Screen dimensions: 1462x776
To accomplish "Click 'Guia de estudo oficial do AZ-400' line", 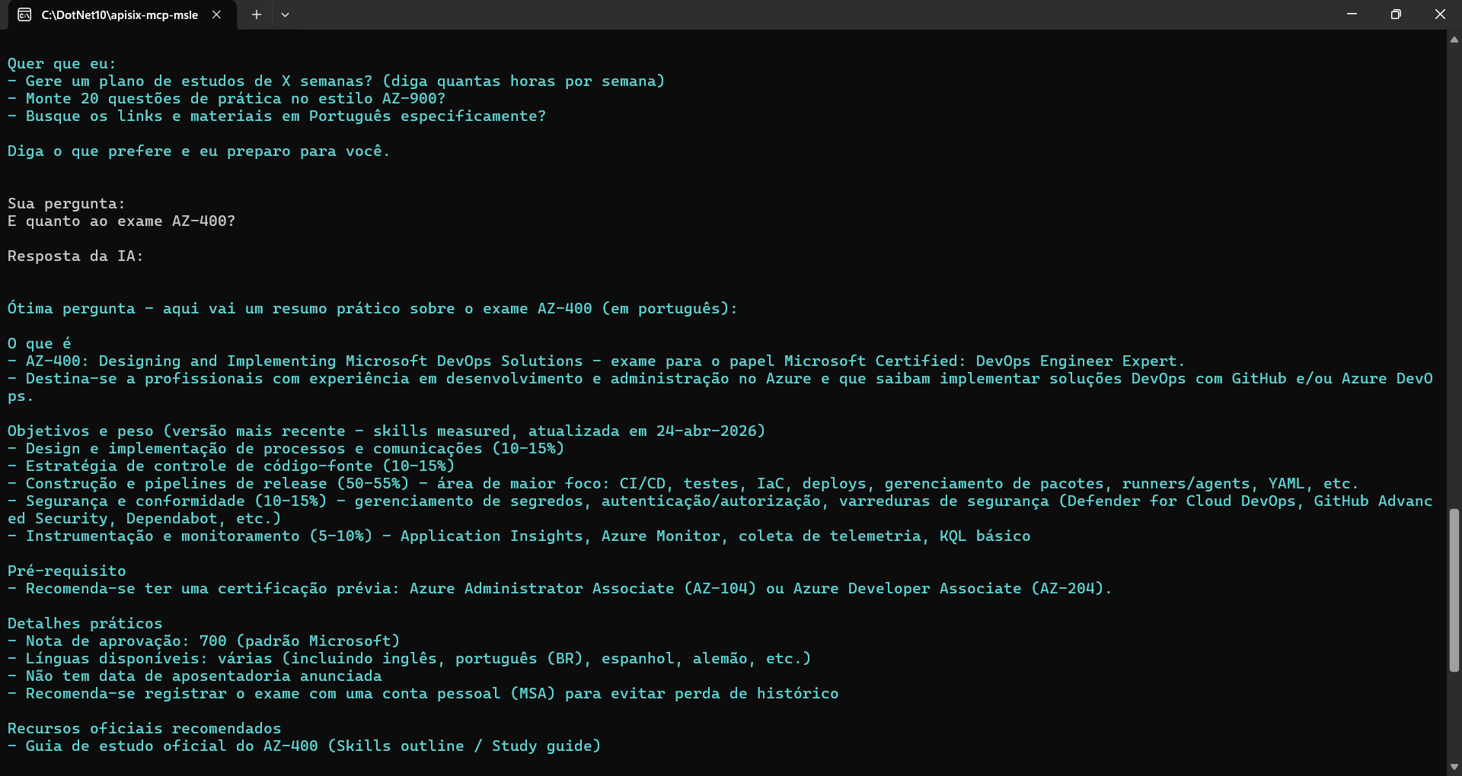I will 304,746.
